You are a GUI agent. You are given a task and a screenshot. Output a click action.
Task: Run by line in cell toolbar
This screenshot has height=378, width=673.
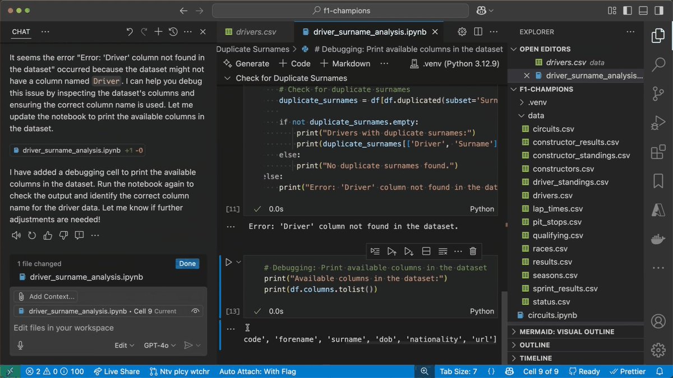click(375, 251)
